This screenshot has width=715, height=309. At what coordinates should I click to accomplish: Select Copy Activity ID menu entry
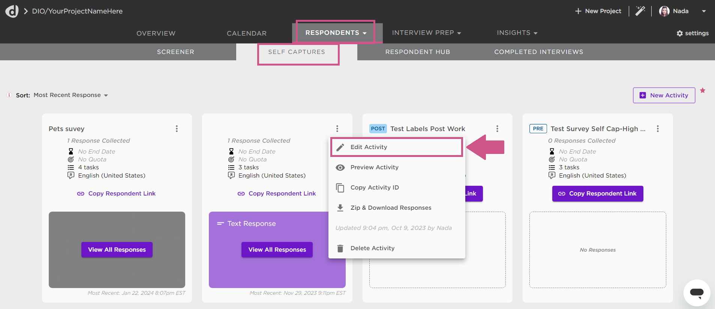point(397,188)
